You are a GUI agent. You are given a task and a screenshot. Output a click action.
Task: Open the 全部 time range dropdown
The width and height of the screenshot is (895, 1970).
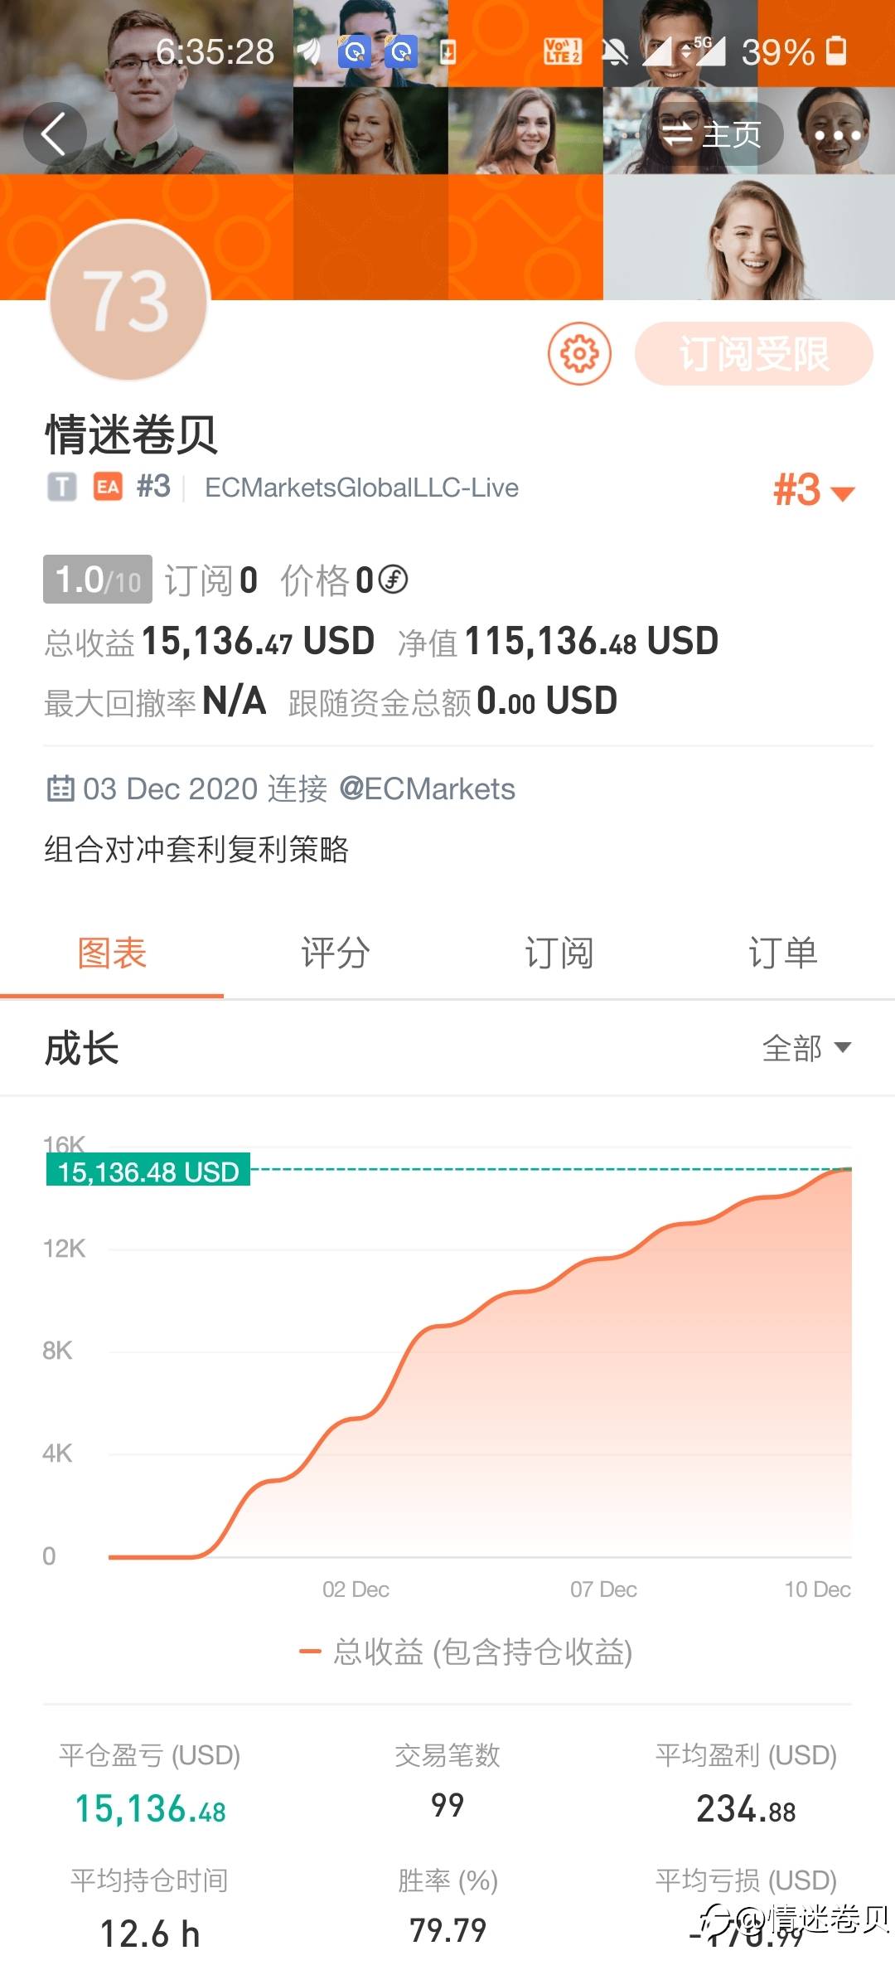point(806,1048)
